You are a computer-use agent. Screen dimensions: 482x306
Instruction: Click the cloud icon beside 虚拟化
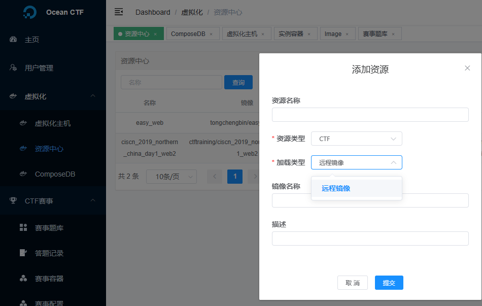point(13,96)
